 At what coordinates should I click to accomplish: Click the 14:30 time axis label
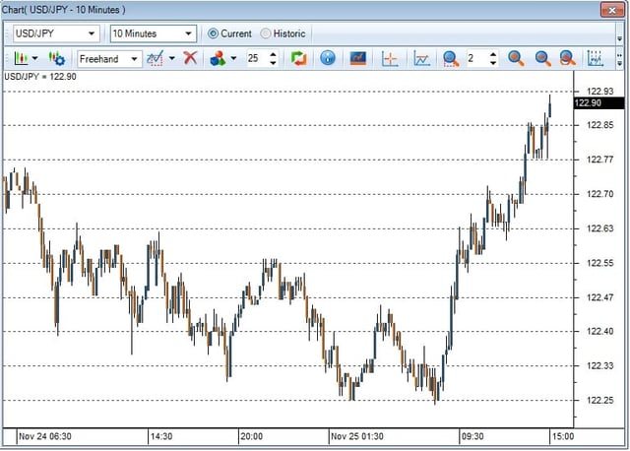161,436
